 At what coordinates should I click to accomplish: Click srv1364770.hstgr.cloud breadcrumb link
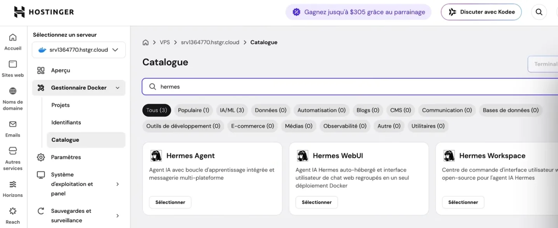coord(210,42)
